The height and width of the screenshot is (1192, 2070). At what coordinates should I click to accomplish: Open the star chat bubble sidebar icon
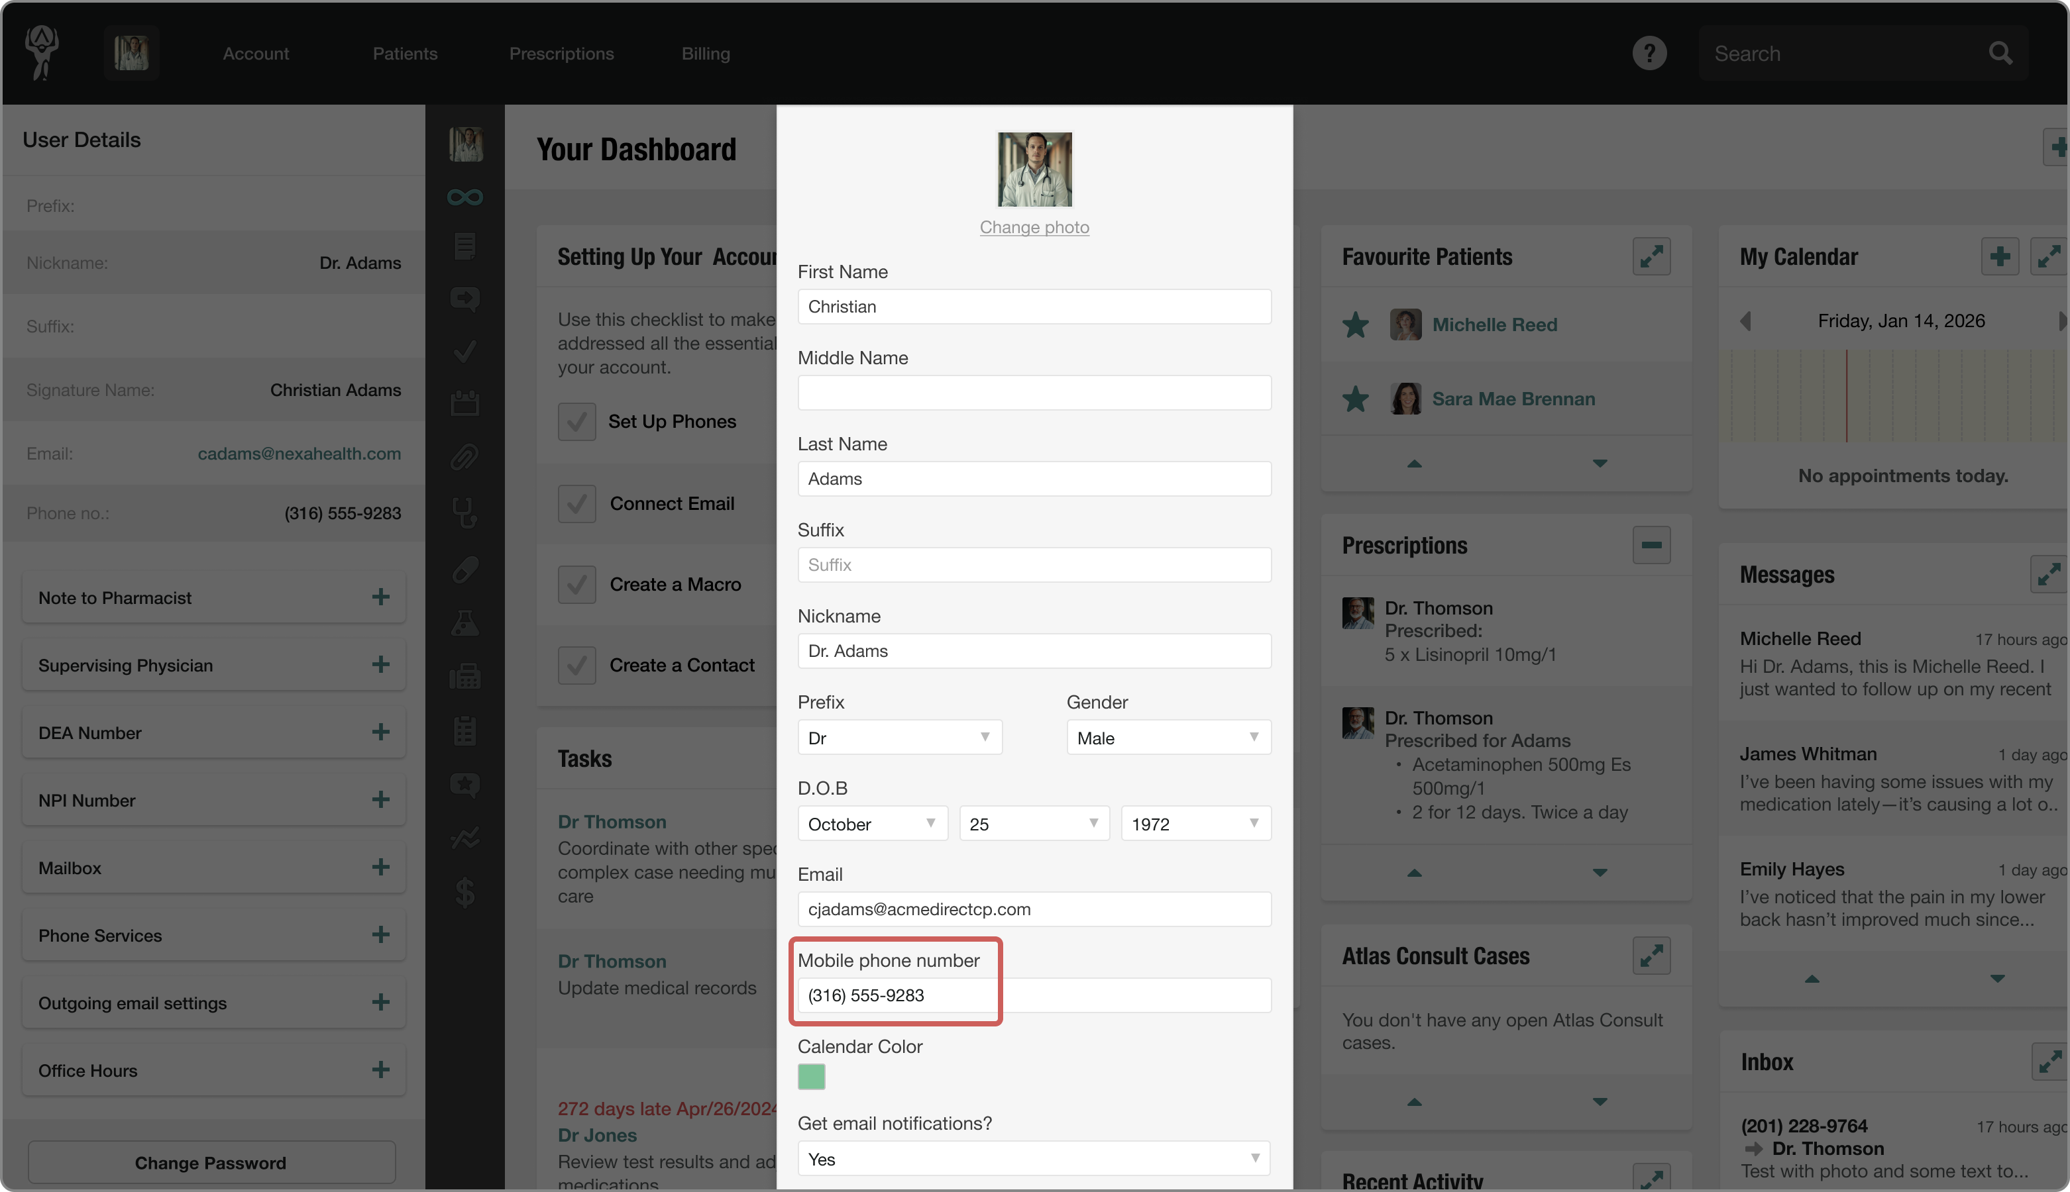coord(464,786)
